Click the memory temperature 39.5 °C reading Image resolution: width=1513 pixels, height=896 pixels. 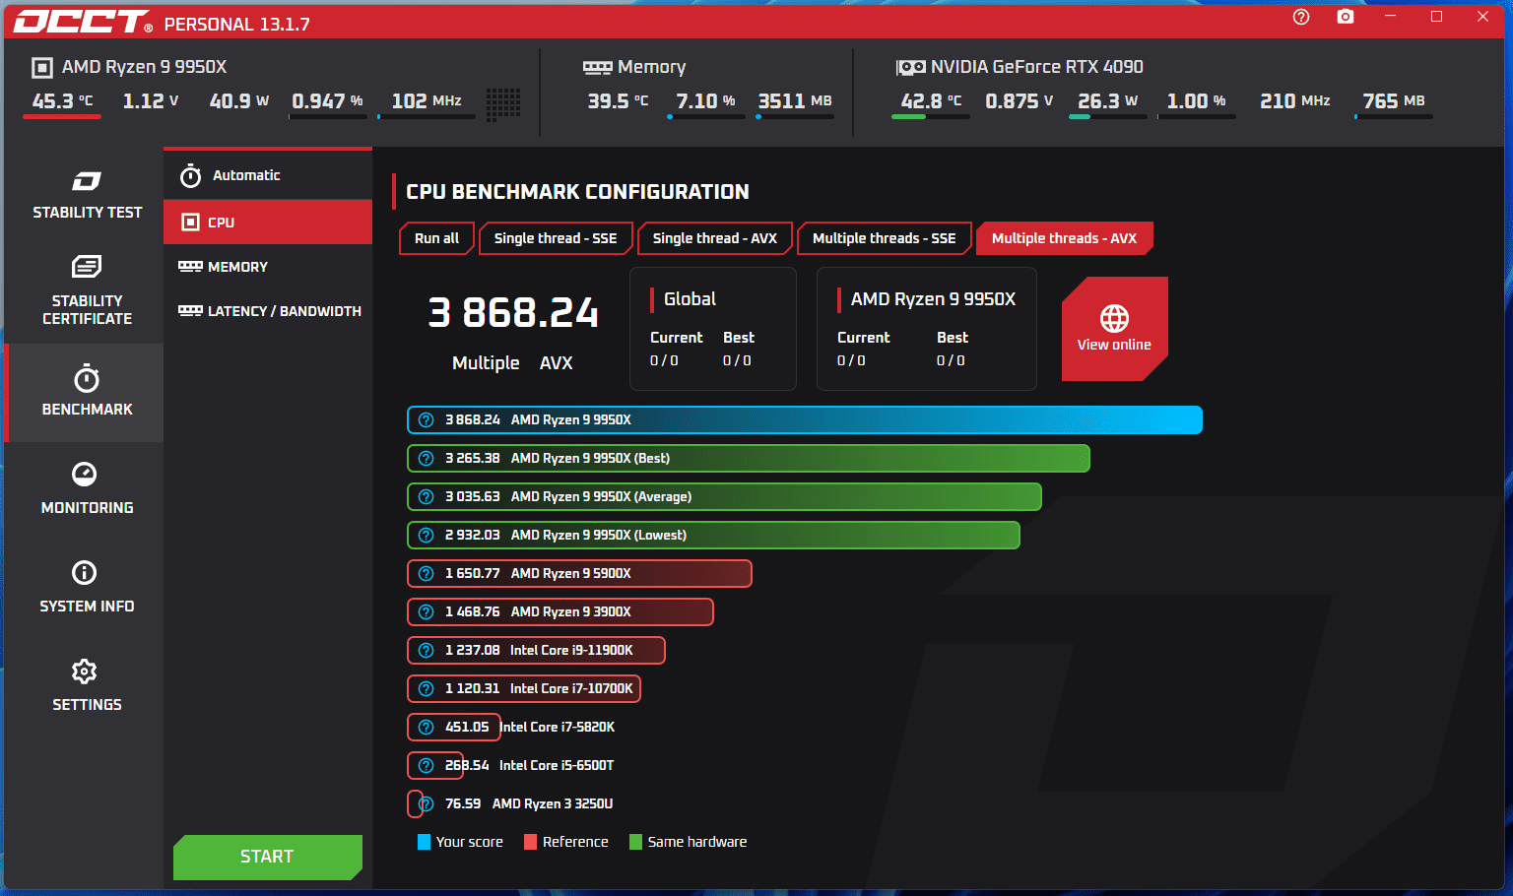tap(618, 101)
